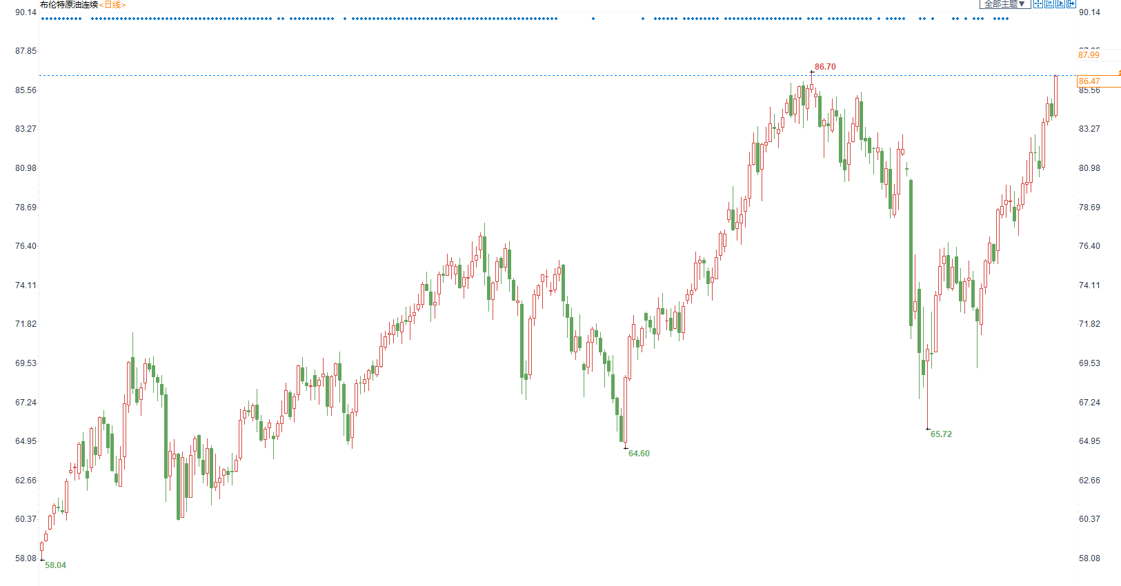Viewport: 1121px width, 586px height.
Task: Click the play-forward range icon
Action: (1060, 4)
